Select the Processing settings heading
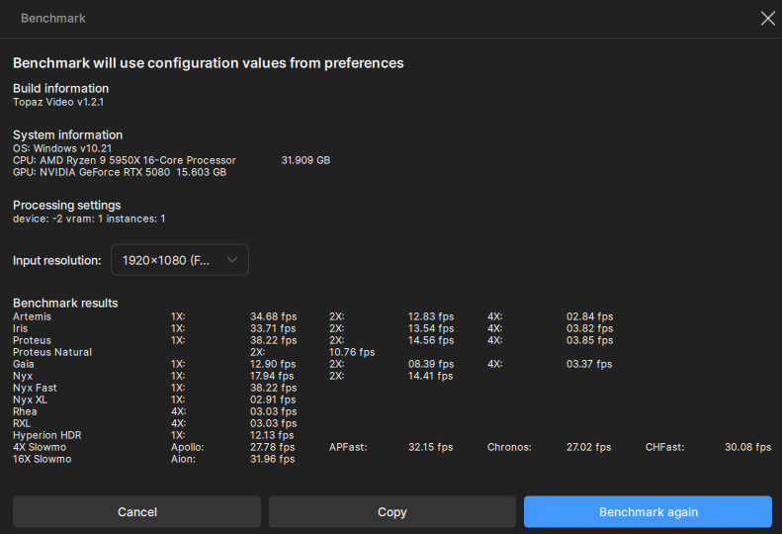Viewport: 782px width, 534px height. coord(66,205)
